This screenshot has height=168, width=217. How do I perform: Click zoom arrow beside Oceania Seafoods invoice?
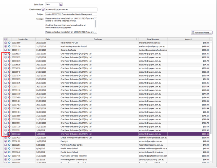[9, 50]
